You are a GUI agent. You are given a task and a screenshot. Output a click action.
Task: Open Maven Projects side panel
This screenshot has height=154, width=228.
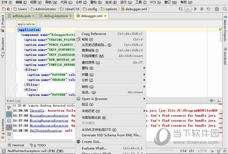(225, 28)
